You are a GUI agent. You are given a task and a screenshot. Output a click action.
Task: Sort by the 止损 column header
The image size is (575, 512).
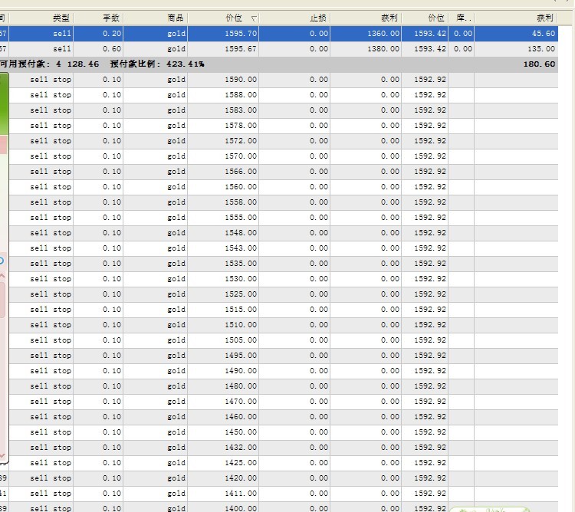coord(295,18)
